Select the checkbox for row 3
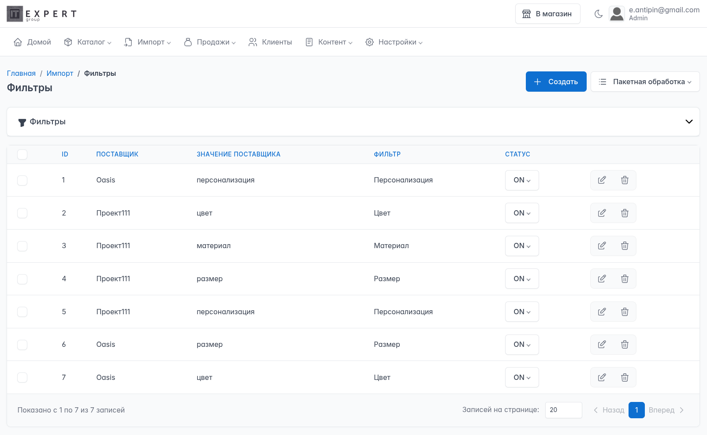The width and height of the screenshot is (707, 435). 22,246
